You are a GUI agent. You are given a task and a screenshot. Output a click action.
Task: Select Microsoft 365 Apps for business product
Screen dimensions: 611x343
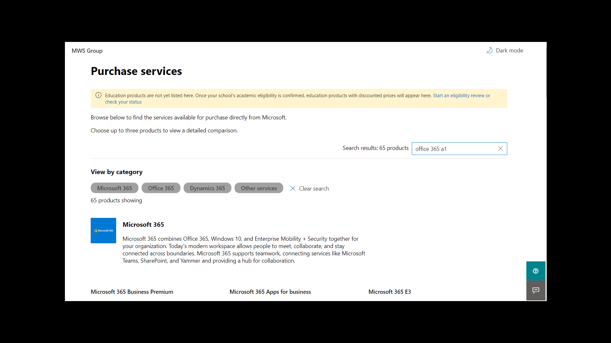270,292
